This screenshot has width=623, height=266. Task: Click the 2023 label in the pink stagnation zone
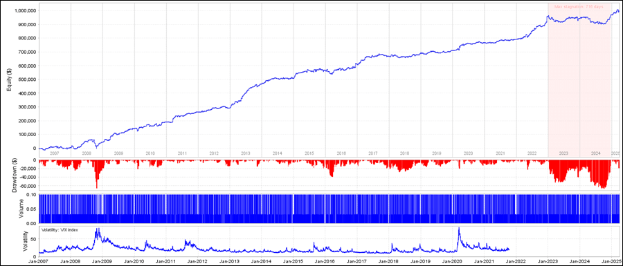tap(563, 153)
